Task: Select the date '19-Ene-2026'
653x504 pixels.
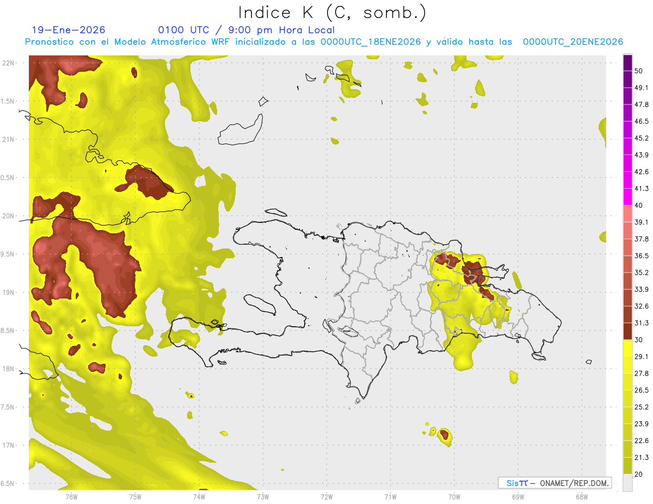Action: point(69,30)
